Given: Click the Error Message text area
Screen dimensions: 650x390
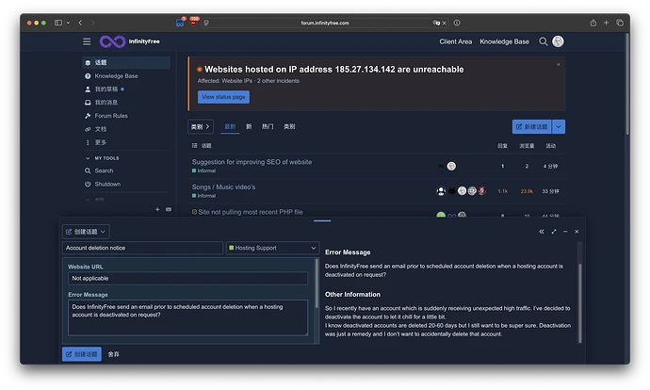Looking at the screenshot, I should click(x=187, y=317).
